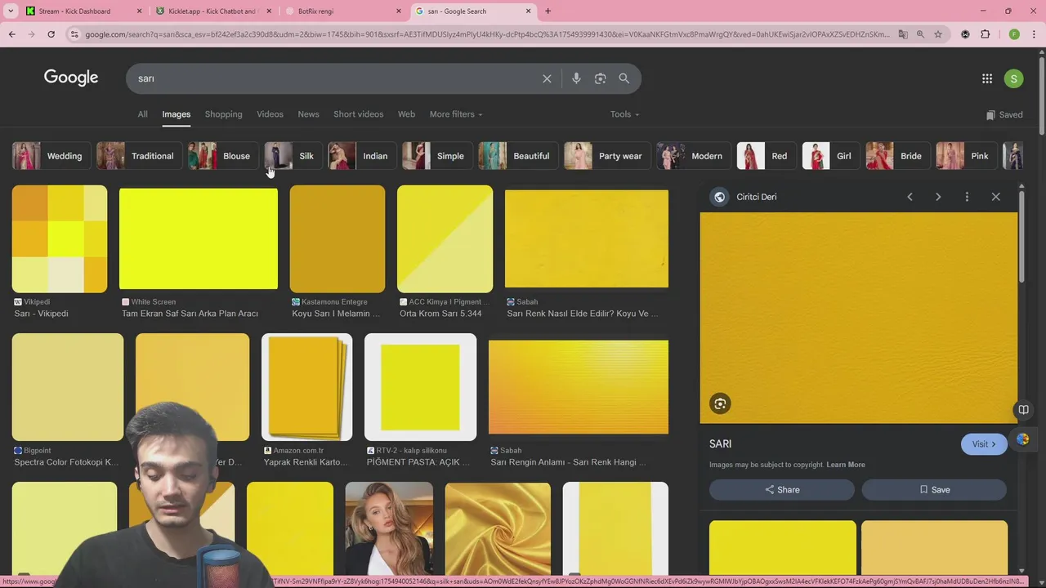This screenshot has height=588, width=1046.
Task: Open the tab search dropdown arrow
Action: (x=11, y=11)
